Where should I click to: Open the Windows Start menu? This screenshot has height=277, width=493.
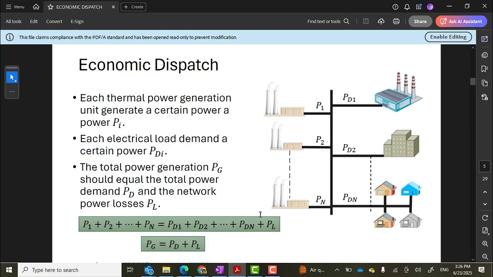[x=9, y=270]
